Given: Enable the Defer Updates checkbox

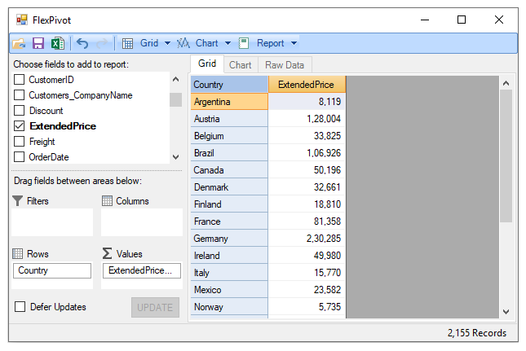Looking at the screenshot, I should coord(20,307).
